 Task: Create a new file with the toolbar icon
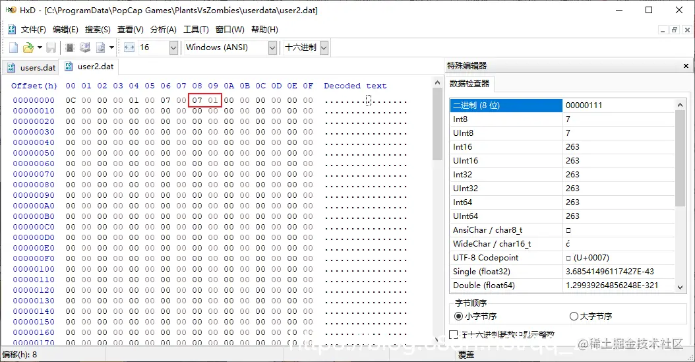(13, 47)
